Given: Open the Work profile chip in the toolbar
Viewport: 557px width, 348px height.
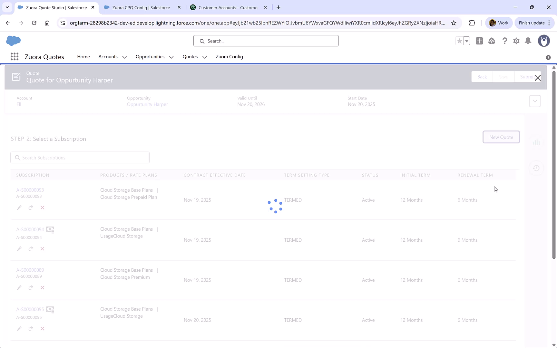Looking at the screenshot, I should coord(499,23).
